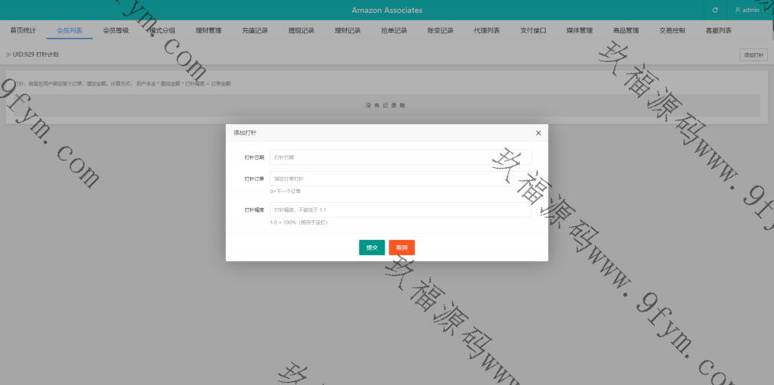Screen dimensions: 774x385
Task: Open the 支付接口 payment tab
Action: [533, 31]
